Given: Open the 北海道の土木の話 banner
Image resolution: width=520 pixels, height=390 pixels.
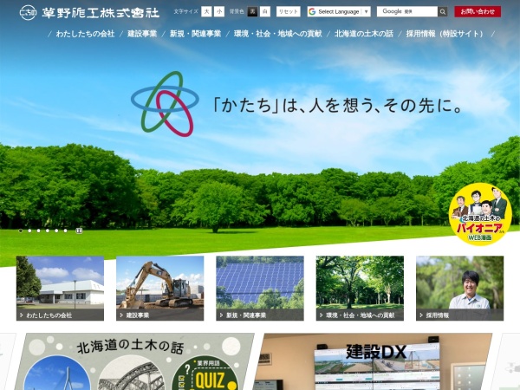Looking at the screenshot, I should point(134,361).
